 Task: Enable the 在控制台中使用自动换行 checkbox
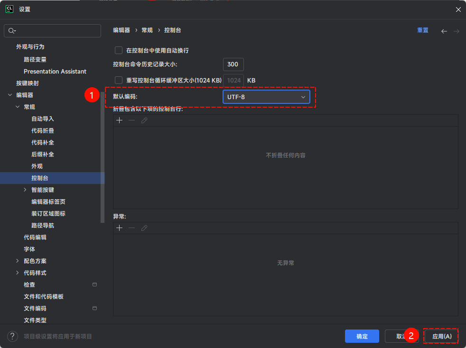(118, 50)
